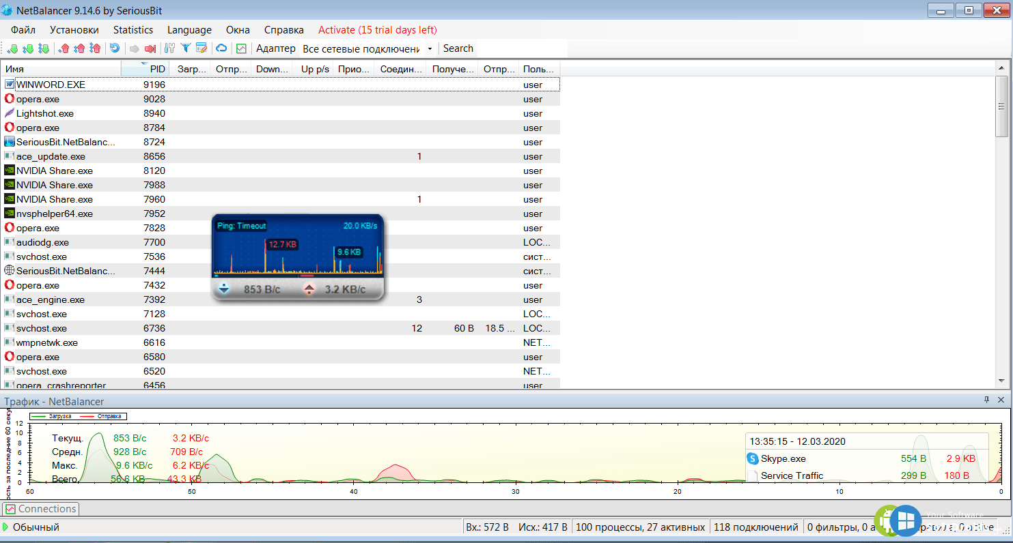This screenshot has width=1013, height=543.
Task: Set high download priority with third green arrow
Action: point(43,48)
